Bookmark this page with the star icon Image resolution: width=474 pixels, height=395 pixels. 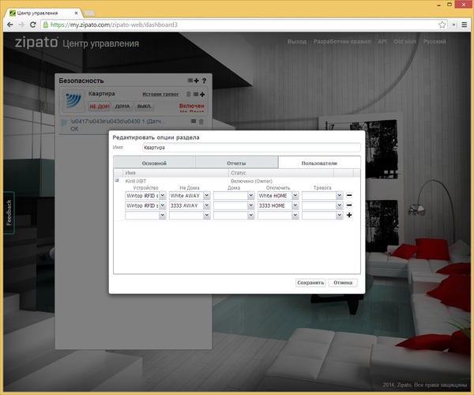442,24
